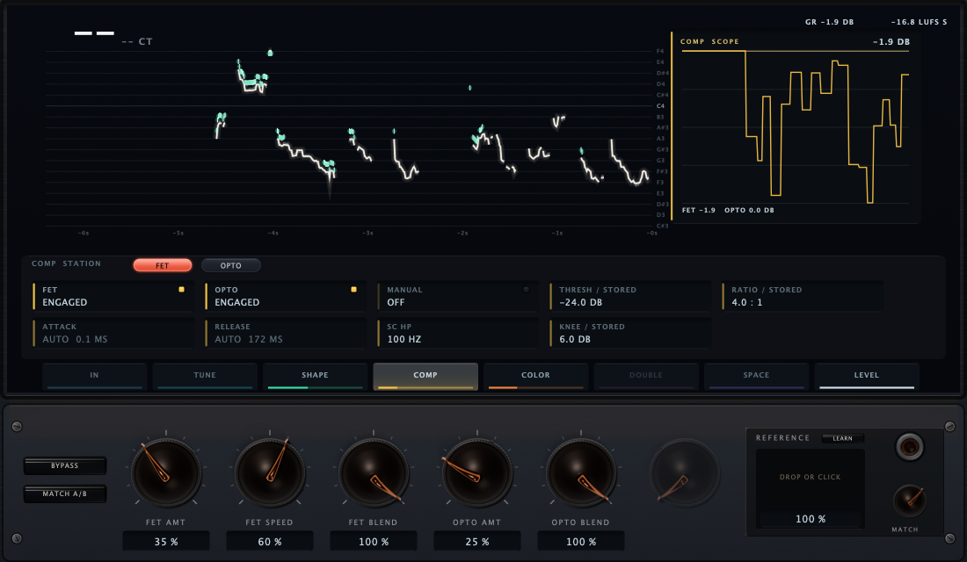This screenshot has width=967, height=562.
Task: Click the GR -1.9 dB readout
Action: [x=830, y=22]
